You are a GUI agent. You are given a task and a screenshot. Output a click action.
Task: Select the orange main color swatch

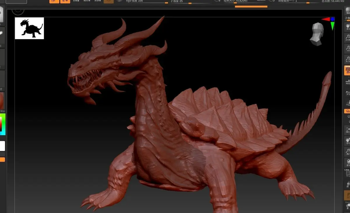tap(2, 160)
